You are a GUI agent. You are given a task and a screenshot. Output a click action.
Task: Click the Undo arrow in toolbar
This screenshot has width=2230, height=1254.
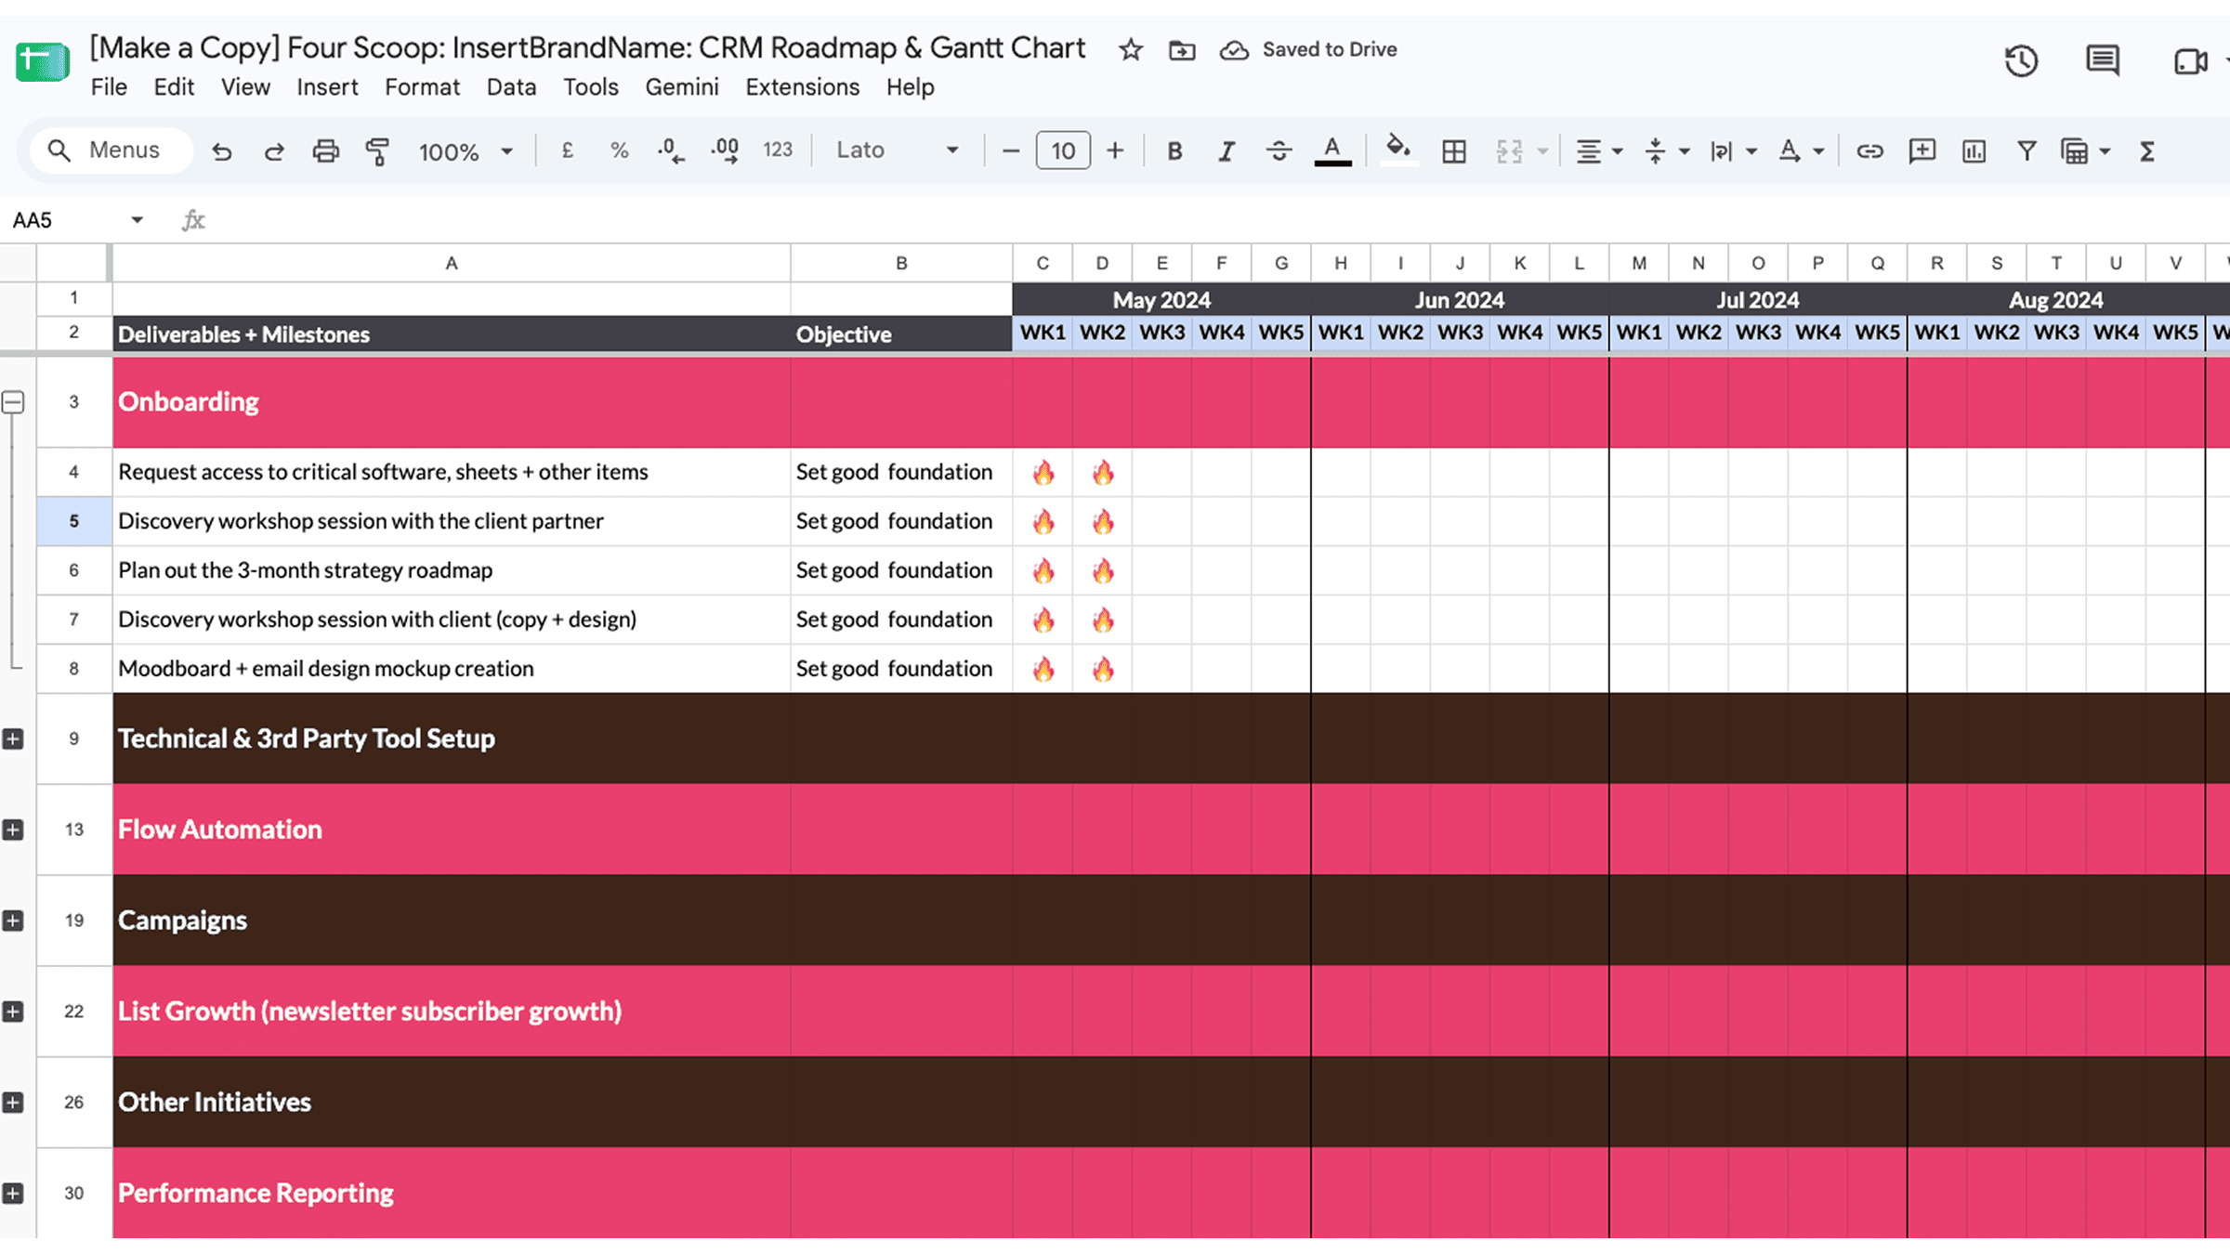pyautogui.click(x=221, y=150)
